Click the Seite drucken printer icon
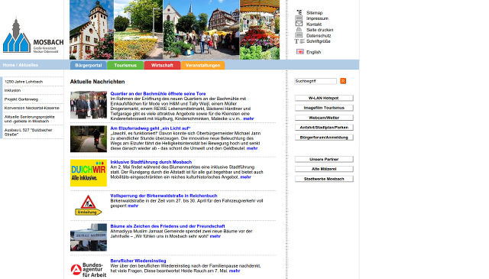Viewport: 489px width, 279px height. point(299,30)
